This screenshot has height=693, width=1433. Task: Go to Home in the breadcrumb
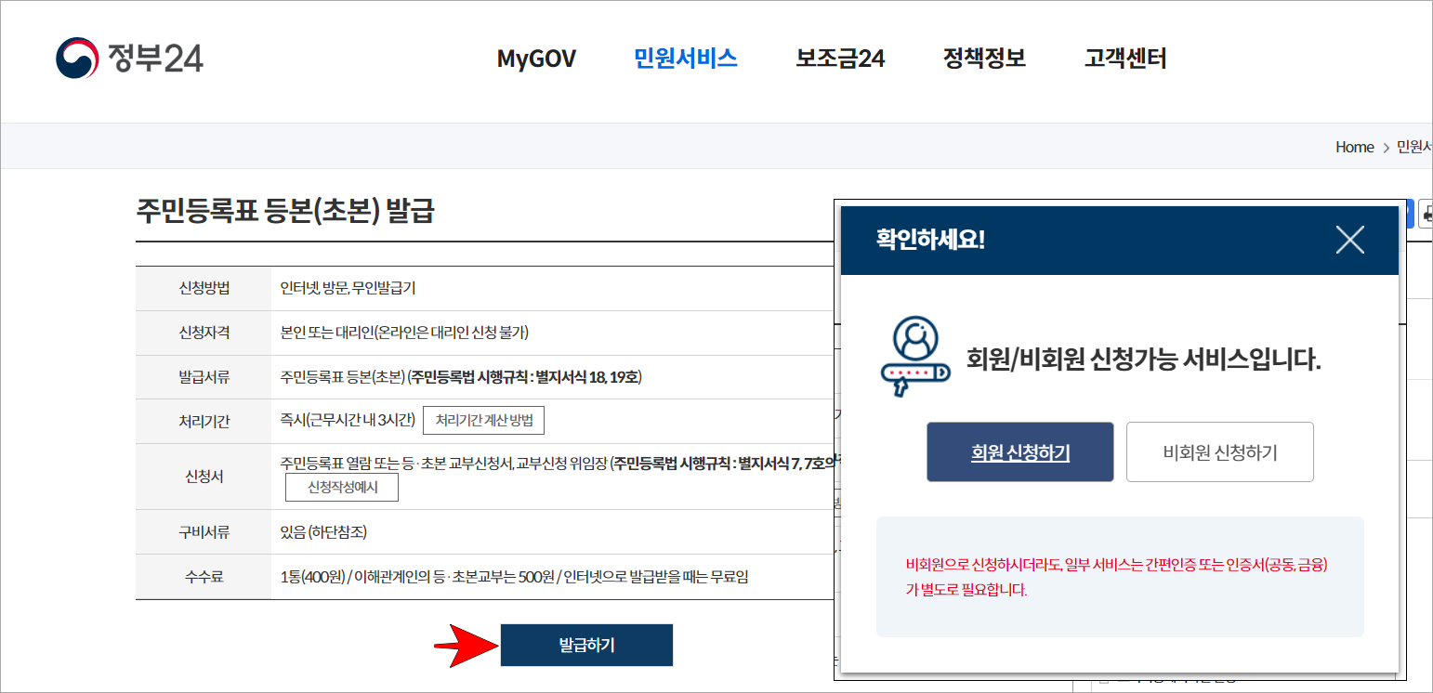click(1354, 147)
